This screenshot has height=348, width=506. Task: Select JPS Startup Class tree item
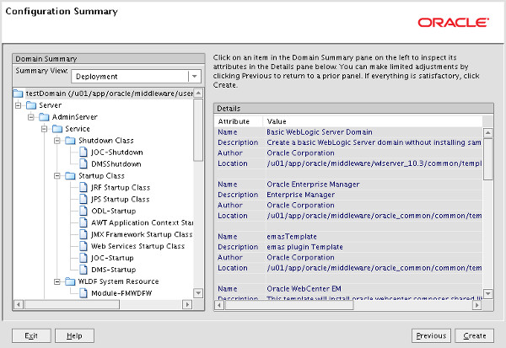[121, 199]
